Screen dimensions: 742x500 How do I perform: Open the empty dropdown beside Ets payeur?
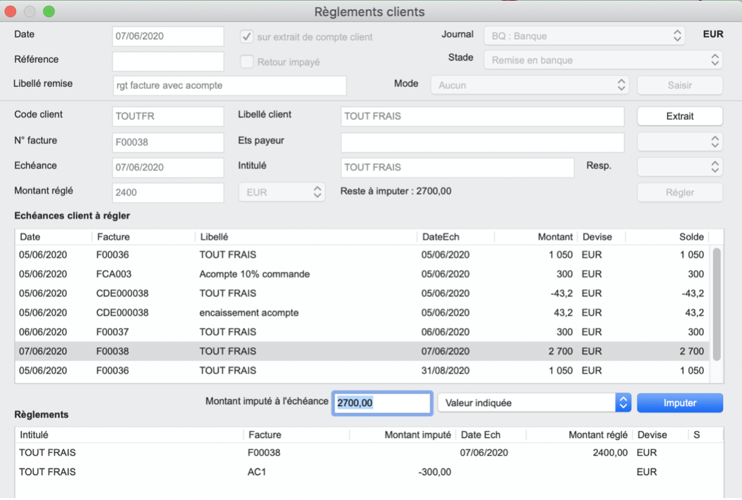pyautogui.click(x=680, y=142)
